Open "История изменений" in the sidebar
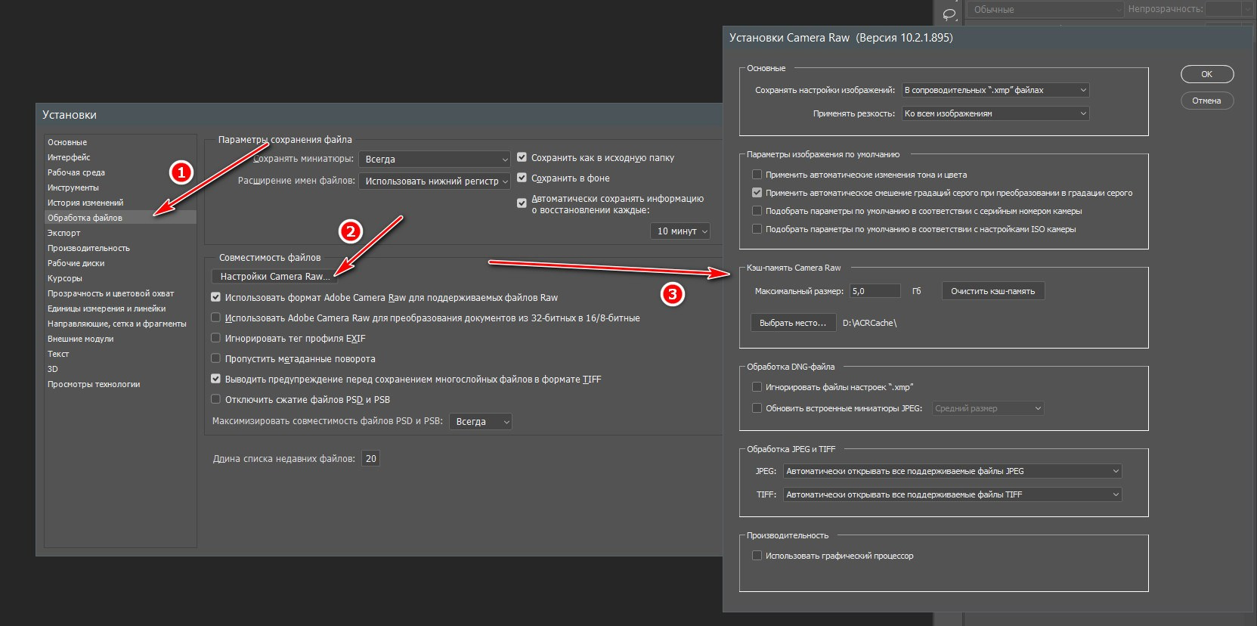1257x626 pixels. pyautogui.click(x=85, y=203)
